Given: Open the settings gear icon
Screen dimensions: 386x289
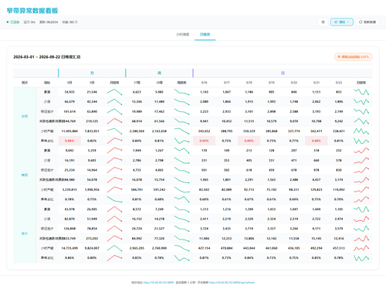Looking at the screenshot, I should pos(323,22).
